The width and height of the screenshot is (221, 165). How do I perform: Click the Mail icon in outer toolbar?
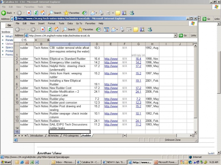(x=93, y=13)
